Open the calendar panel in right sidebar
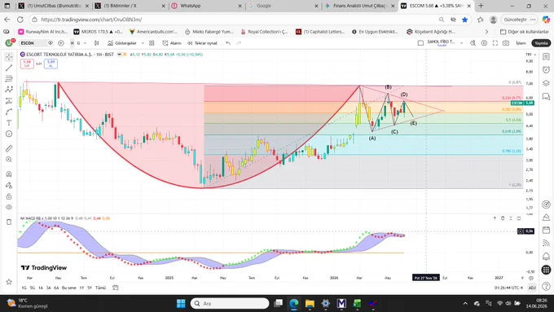Image resolution: width=554 pixels, height=312 pixels. click(546, 230)
